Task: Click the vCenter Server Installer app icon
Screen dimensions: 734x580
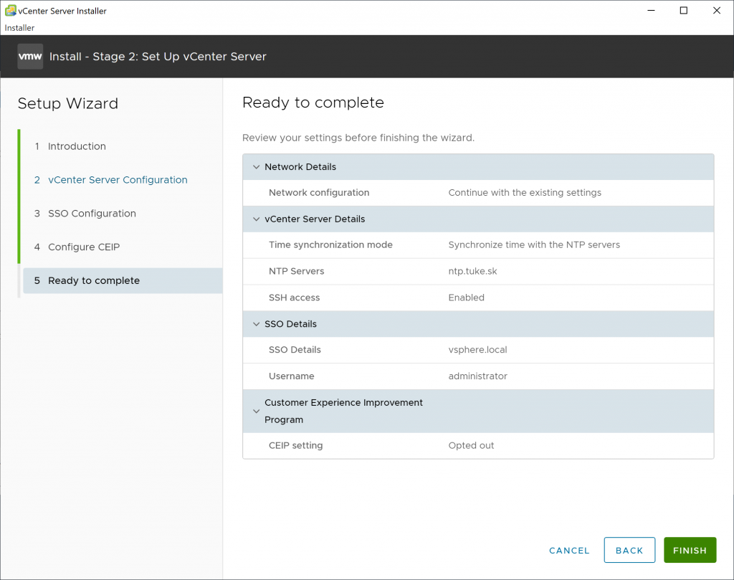Action: tap(10, 10)
